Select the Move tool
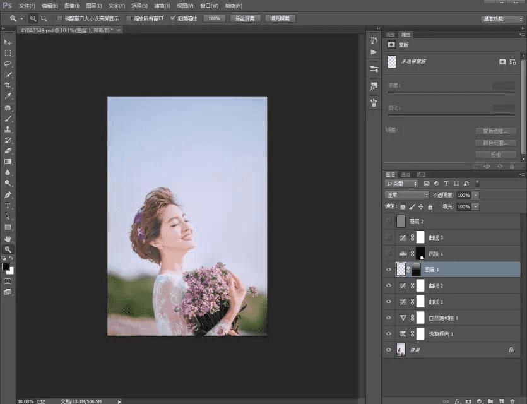The height and width of the screenshot is (404, 527). (8, 42)
